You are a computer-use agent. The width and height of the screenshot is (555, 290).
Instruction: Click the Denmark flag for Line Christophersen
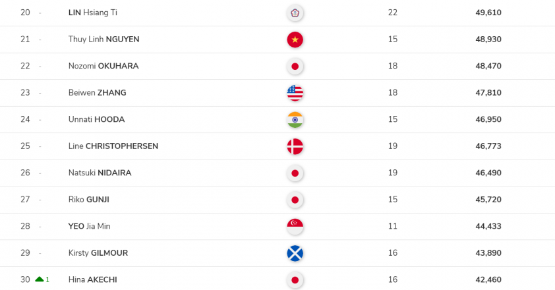[295, 146]
